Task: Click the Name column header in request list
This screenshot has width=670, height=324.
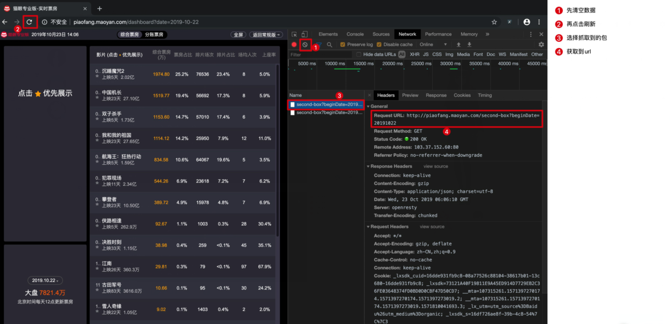Action: (x=296, y=95)
